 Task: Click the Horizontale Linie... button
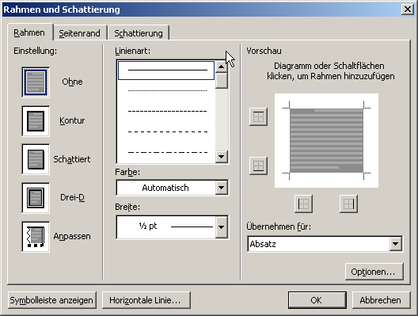(x=146, y=300)
